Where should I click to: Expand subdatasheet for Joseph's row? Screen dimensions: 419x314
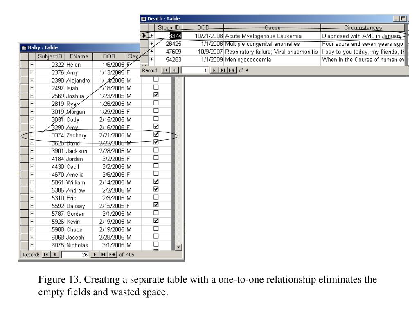point(32,237)
